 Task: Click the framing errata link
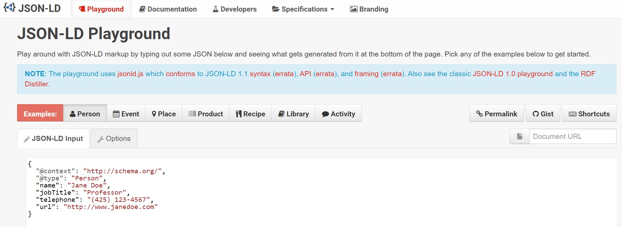coord(392,74)
